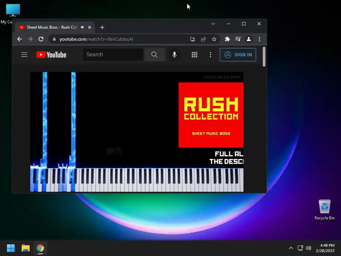View site information via the lock icon
Image resolution: width=341 pixels, height=256 pixels.
[x=54, y=39]
